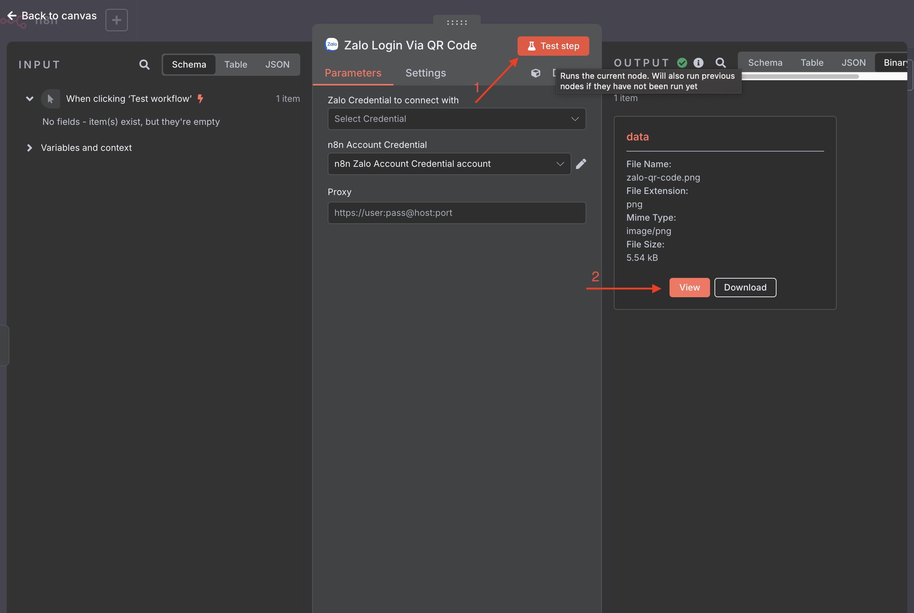This screenshot has width=914, height=613.
Task: Click the plus add button at top left
Action: coord(117,20)
